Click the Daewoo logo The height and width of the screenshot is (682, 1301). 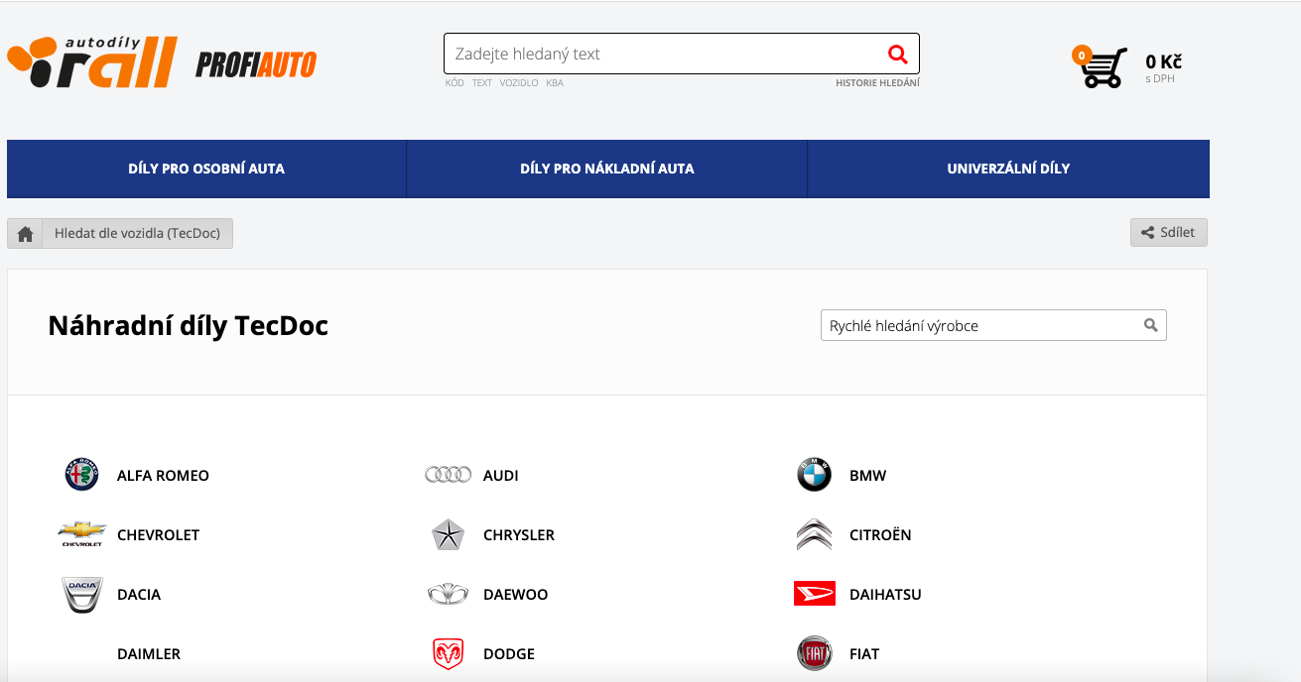tap(448, 594)
